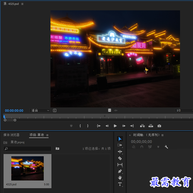Select the Slip tool
193x193 pixels.
tap(120, 164)
